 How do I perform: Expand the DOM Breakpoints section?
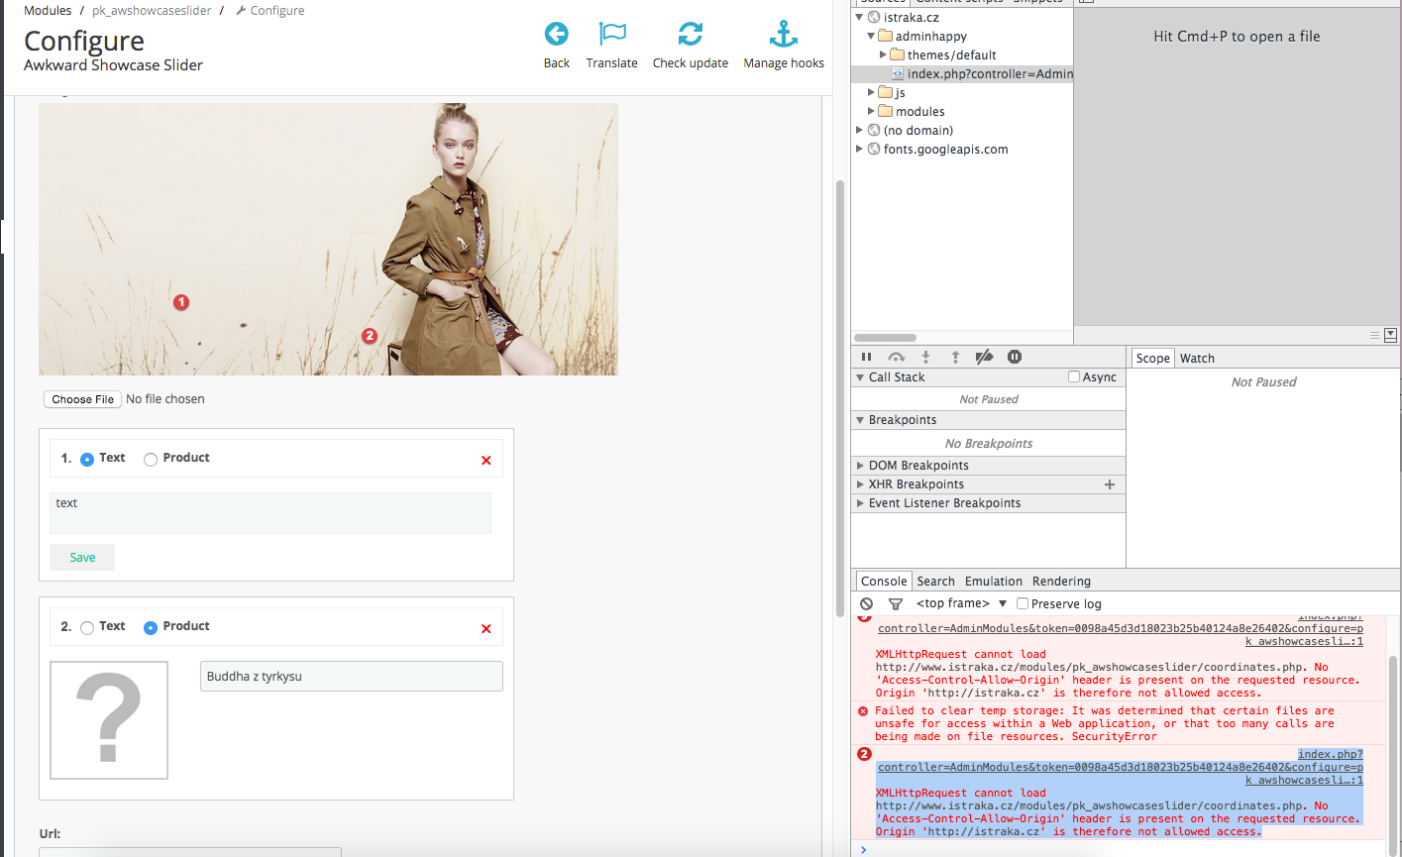pos(860,465)
